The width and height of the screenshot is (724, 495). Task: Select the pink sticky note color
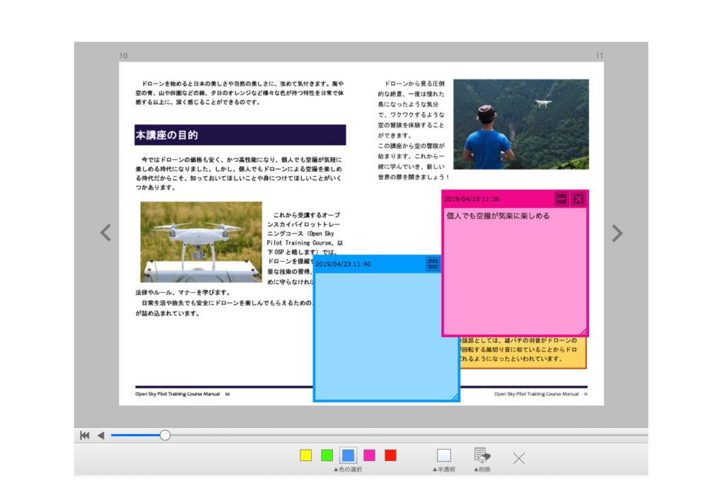369,455
